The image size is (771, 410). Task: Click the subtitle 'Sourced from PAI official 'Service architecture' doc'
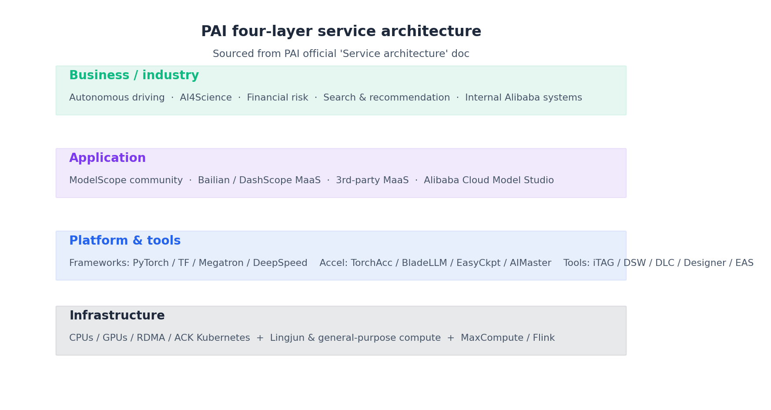click(x=341, y=54)
